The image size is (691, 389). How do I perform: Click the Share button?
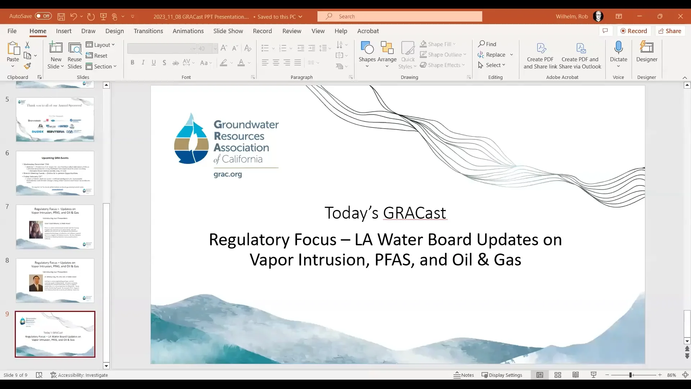[670, 31]
